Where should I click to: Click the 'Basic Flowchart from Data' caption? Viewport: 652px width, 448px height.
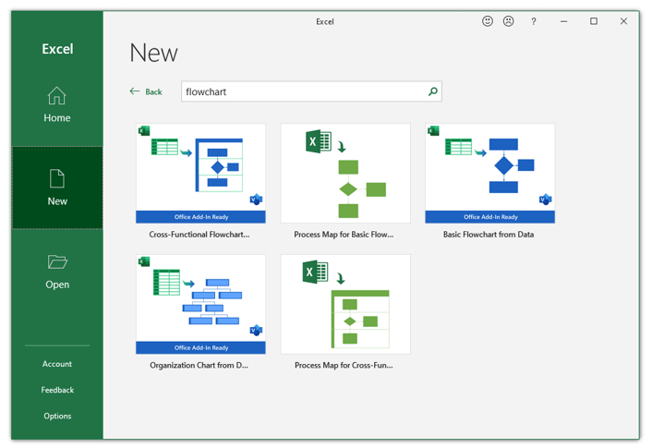pyautogui.click(x=489, y=235)
